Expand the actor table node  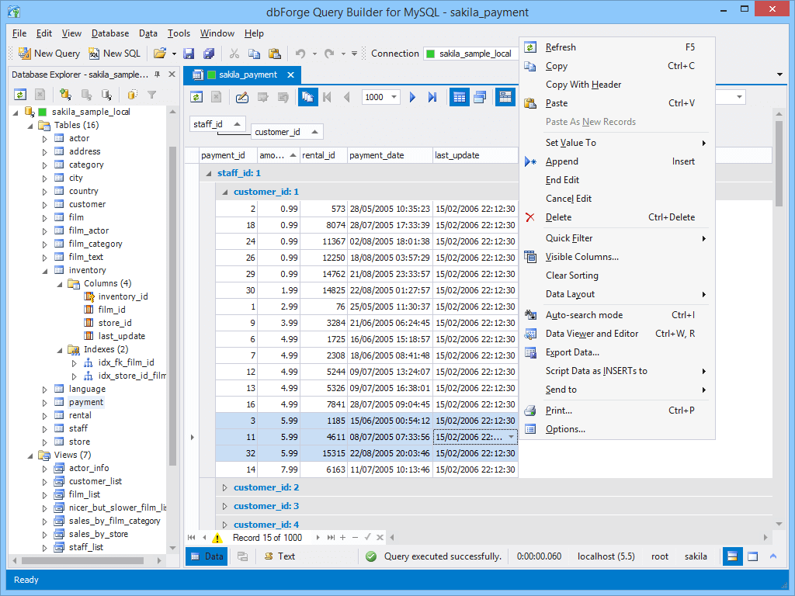click(x=44, y=139)
